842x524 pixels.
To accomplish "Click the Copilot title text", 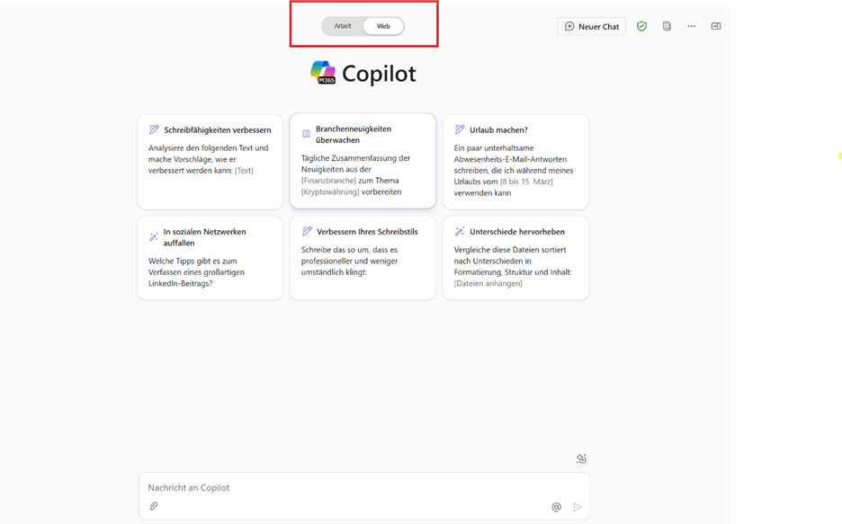I will (x=379, y=74).
